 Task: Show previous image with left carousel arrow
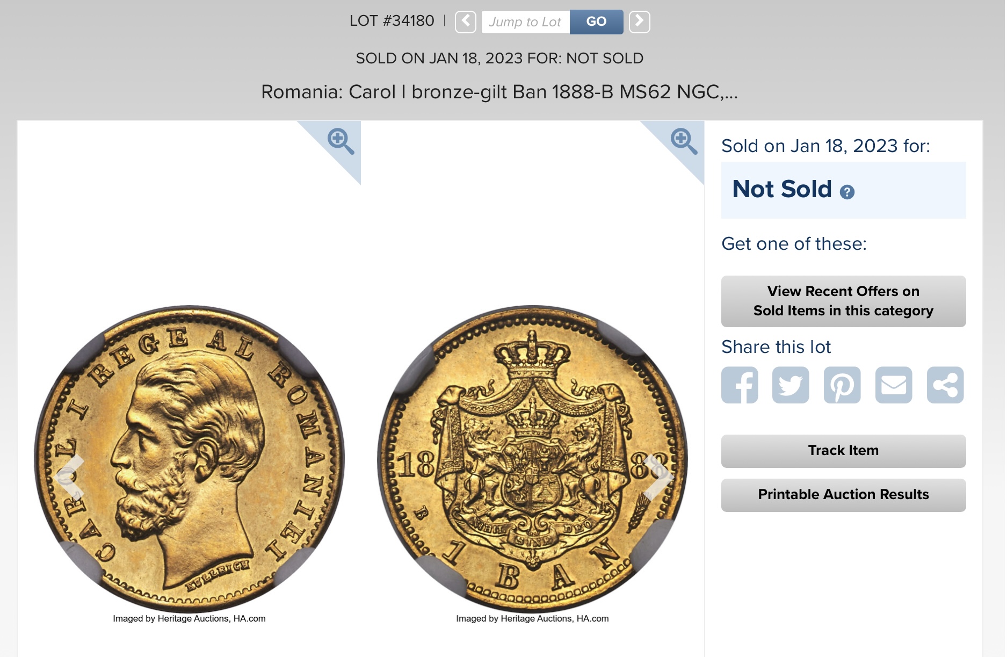click(70, 476)
